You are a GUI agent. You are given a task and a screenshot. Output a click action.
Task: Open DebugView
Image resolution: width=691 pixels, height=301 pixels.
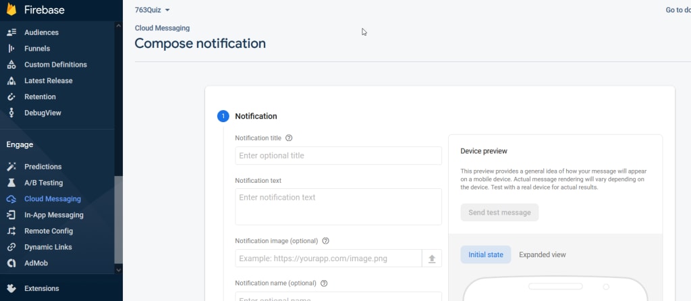tap(43, 113)
